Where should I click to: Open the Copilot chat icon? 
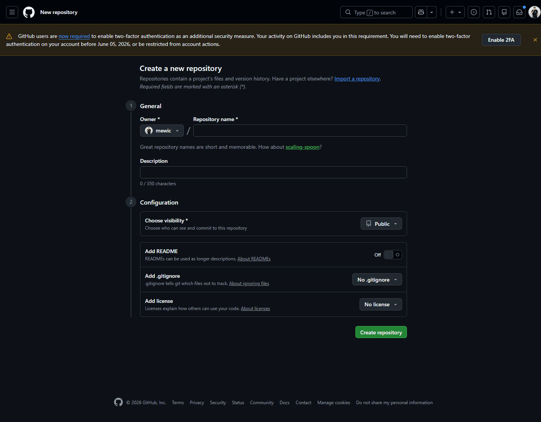pos(421,12)
